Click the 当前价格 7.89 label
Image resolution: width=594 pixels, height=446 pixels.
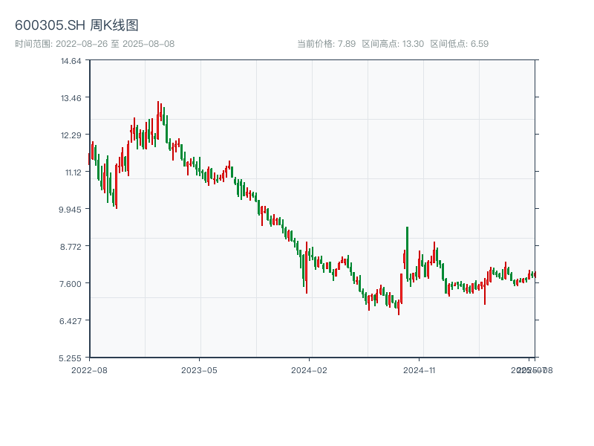click(326, 44)
